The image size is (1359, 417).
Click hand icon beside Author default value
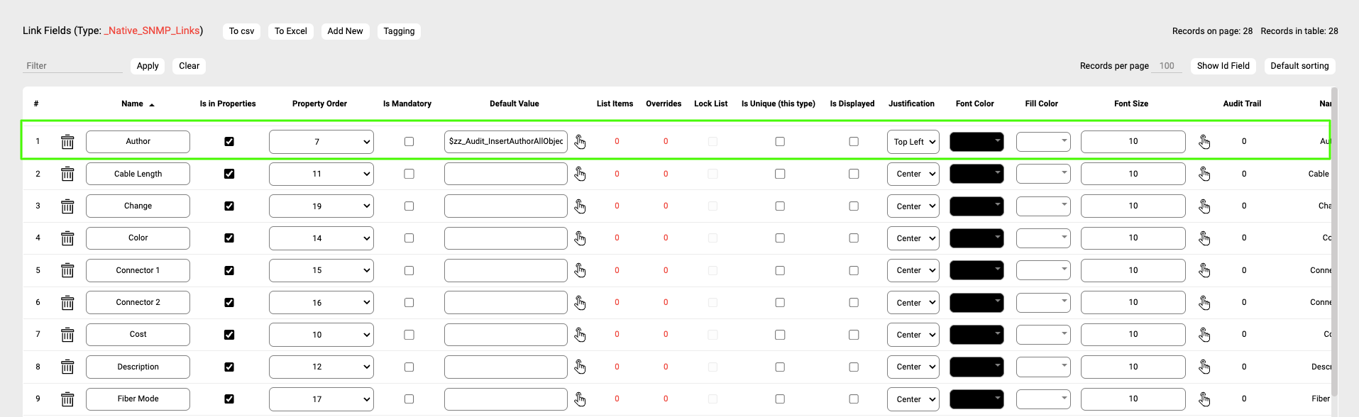[580, 142]
